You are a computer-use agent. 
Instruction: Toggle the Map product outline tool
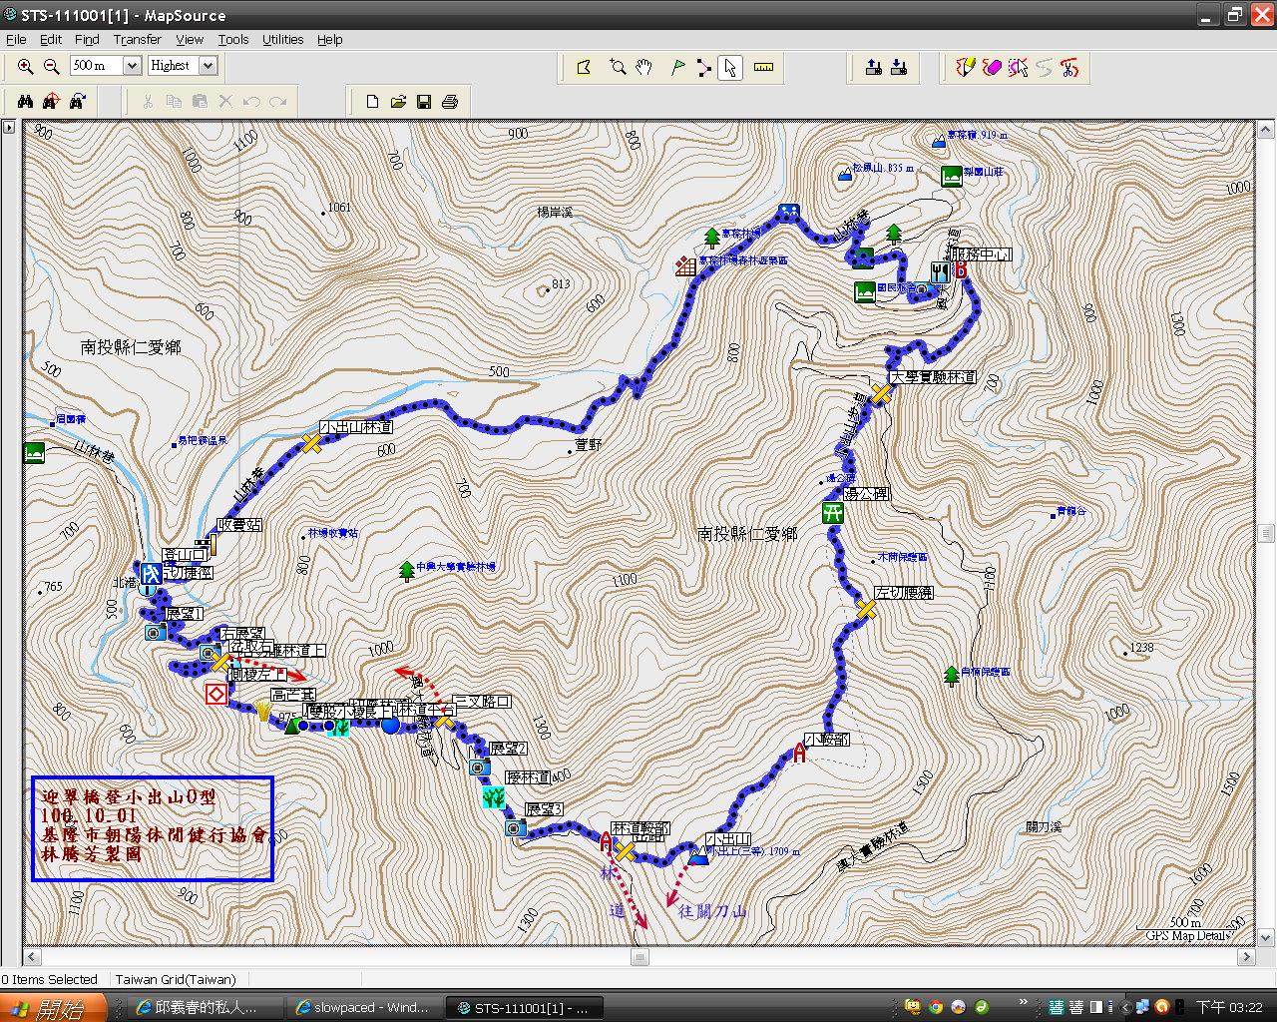[x=584, y=68]
